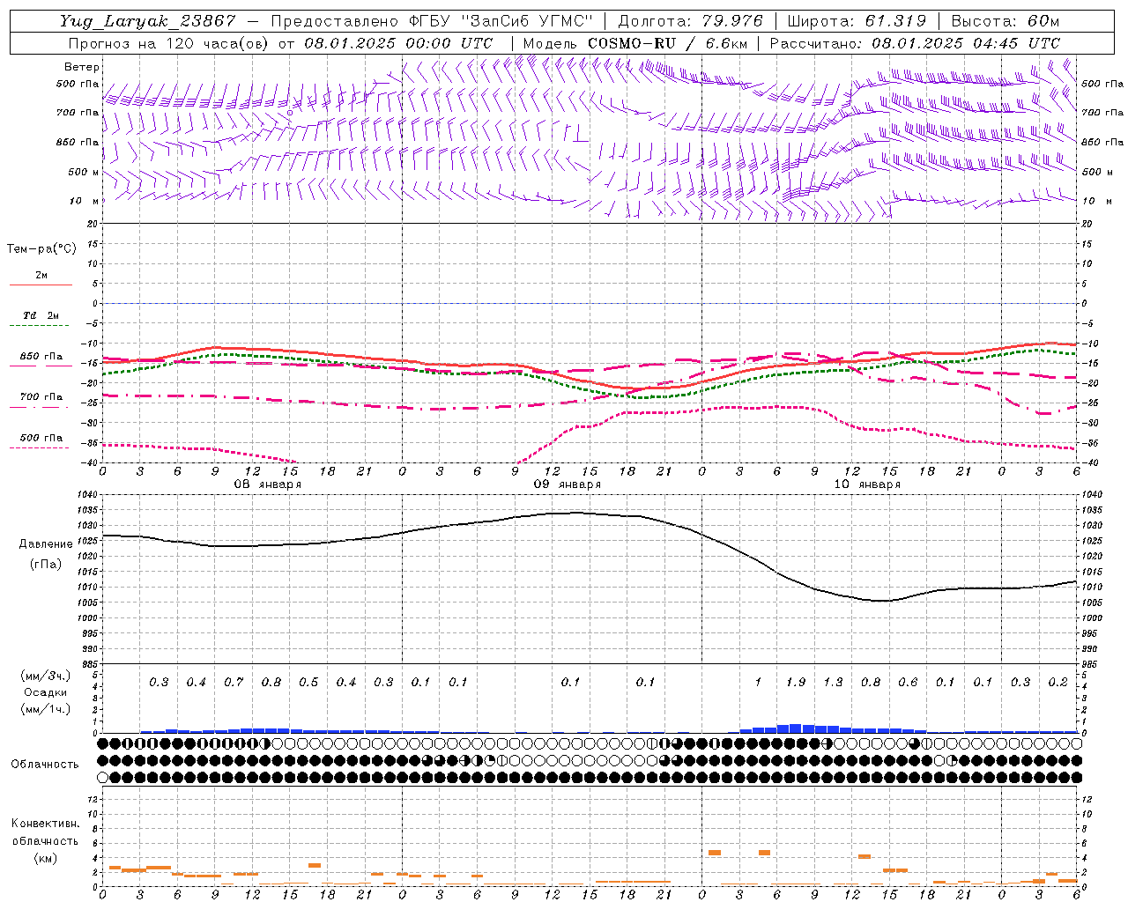Click the 08 января date label
1128x902 pixels.
coord(267,484)
